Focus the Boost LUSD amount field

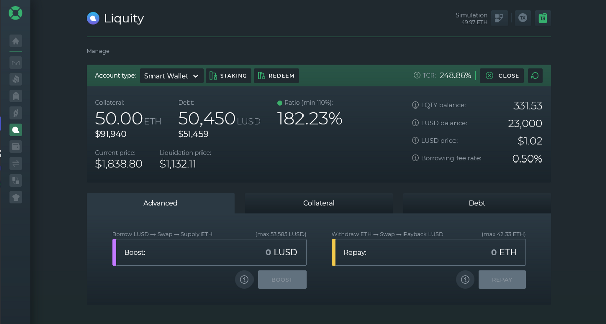210,252
